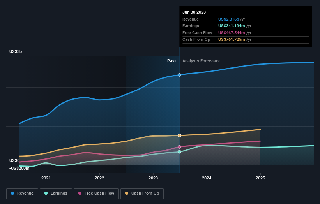Click the Revenue row label in tooltip
This screenshot has height=204, width=320.
pyautogui.click(x=191, y=19)
